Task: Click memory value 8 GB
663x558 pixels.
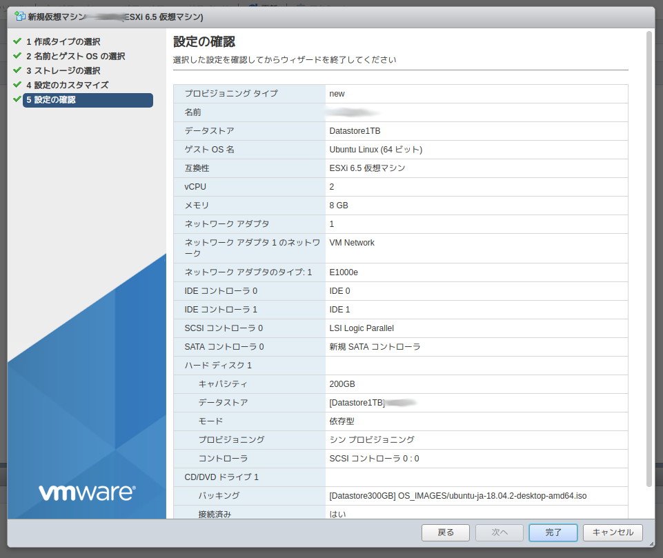Action: 339,206
